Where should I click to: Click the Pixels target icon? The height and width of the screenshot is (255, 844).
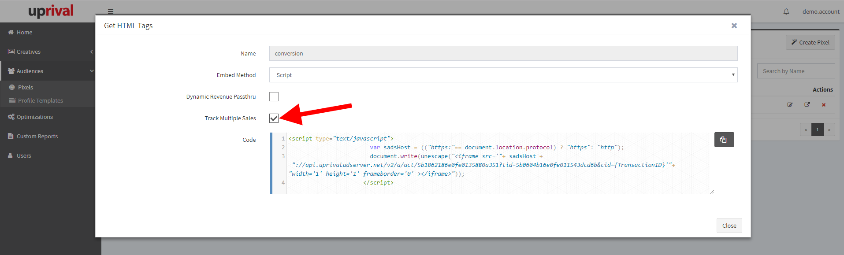tap(12, 87)
